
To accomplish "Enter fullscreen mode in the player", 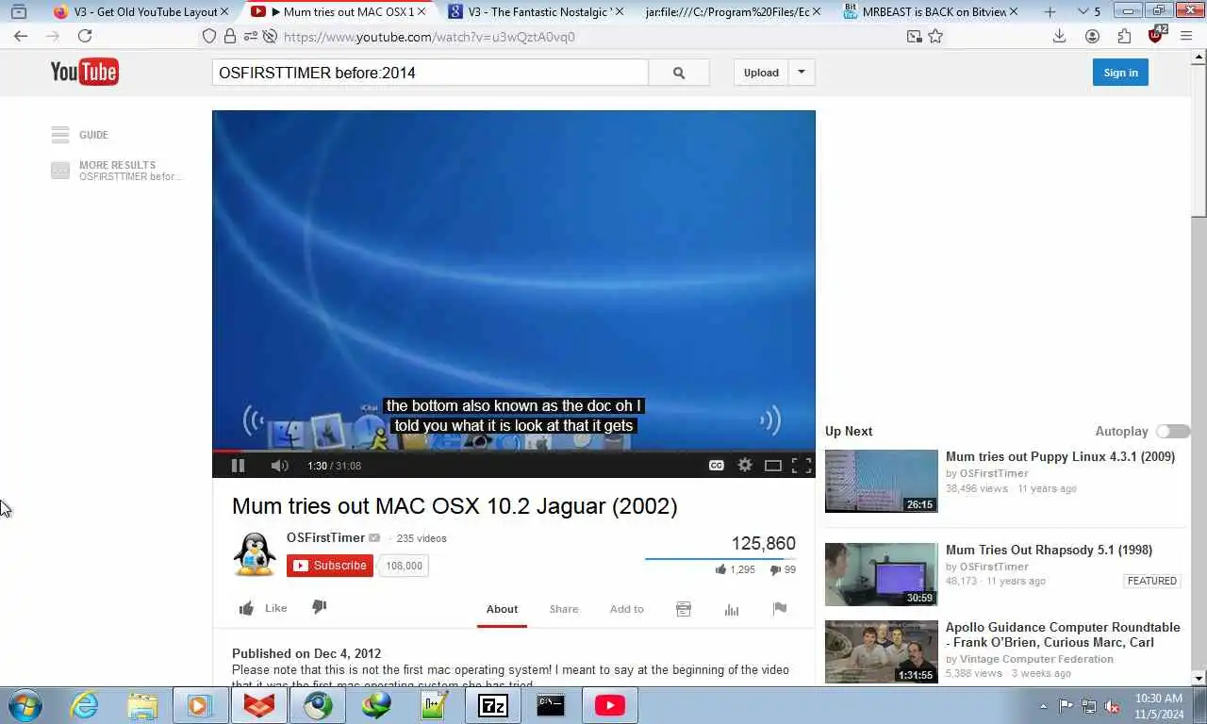I will click(x=802, y=465).
